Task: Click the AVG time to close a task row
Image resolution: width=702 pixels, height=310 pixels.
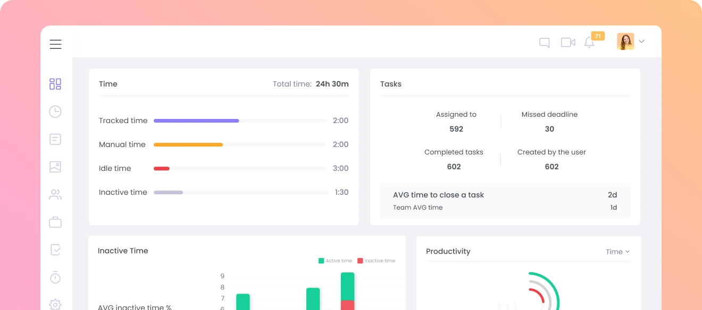Action: [505, 201]
